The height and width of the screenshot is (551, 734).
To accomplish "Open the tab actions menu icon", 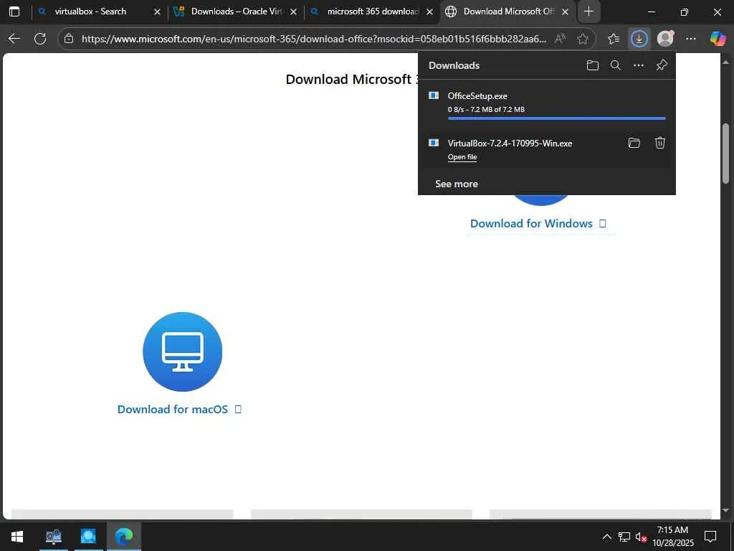I will click(14, 11).
